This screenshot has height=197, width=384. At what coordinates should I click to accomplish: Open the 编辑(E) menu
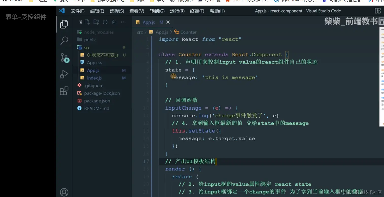pyautogui.click(x=97, y=11)
